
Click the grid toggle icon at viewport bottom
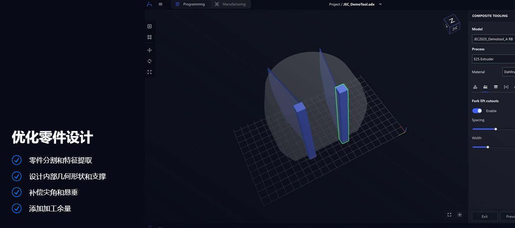pyautogui.click(x=460, y=215)
